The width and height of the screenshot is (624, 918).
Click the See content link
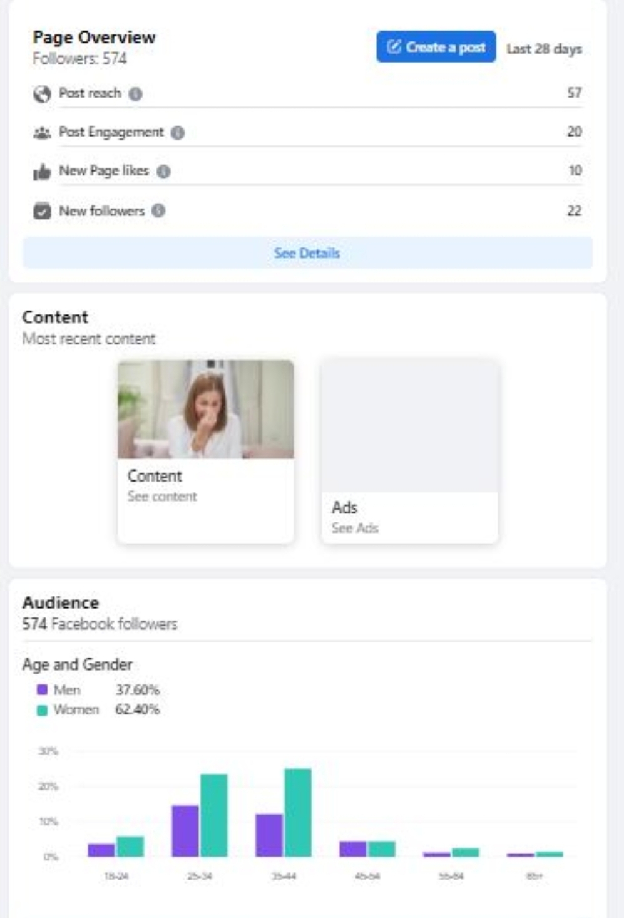162,497
